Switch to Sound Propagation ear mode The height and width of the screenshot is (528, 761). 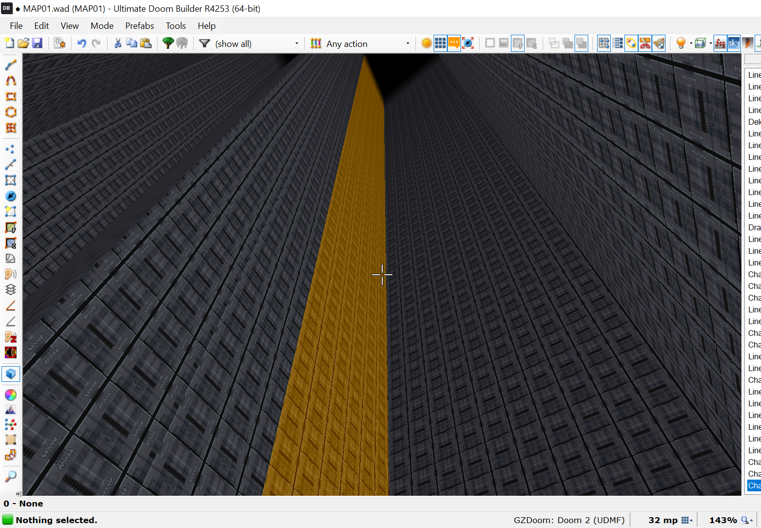point(10,274)
